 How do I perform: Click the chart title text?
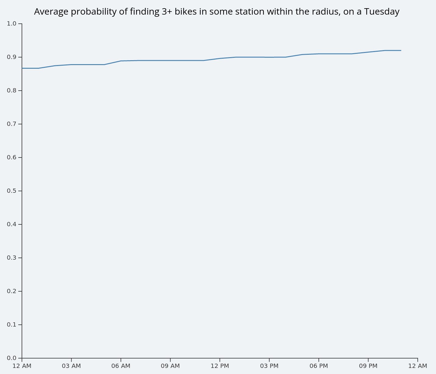point(216,12)
